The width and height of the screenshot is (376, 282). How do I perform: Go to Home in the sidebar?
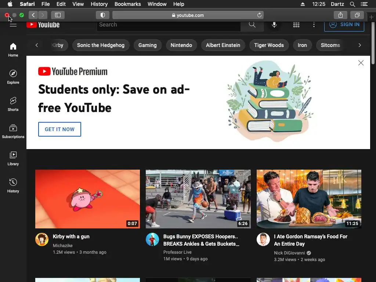(13, 50)
